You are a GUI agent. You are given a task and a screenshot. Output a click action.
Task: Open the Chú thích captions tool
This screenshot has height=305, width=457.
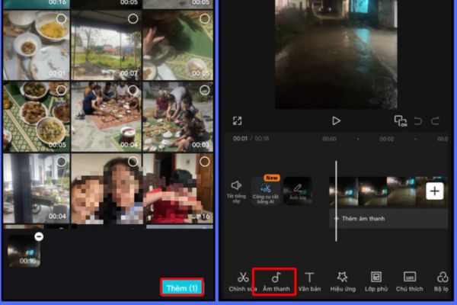pyautogui.click(x=410, y=281)
